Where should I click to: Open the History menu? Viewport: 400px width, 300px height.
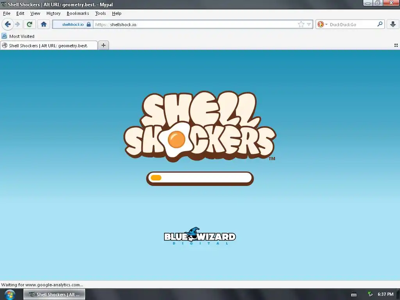coord(53,13)
